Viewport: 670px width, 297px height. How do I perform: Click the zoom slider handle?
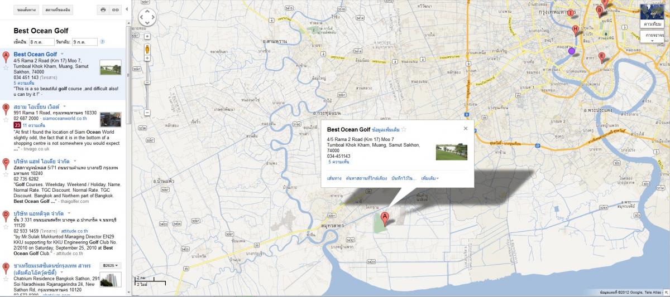147,82
